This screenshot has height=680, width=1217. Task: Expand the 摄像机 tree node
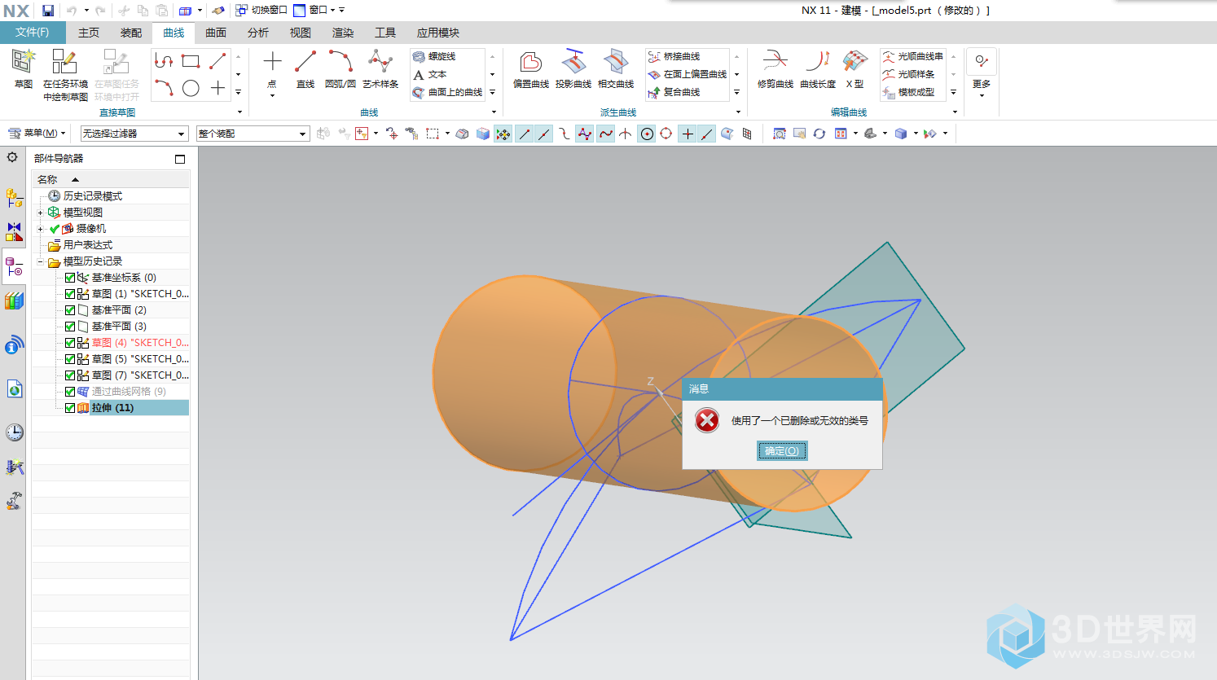pyautogui.click(x=40, y=229)
